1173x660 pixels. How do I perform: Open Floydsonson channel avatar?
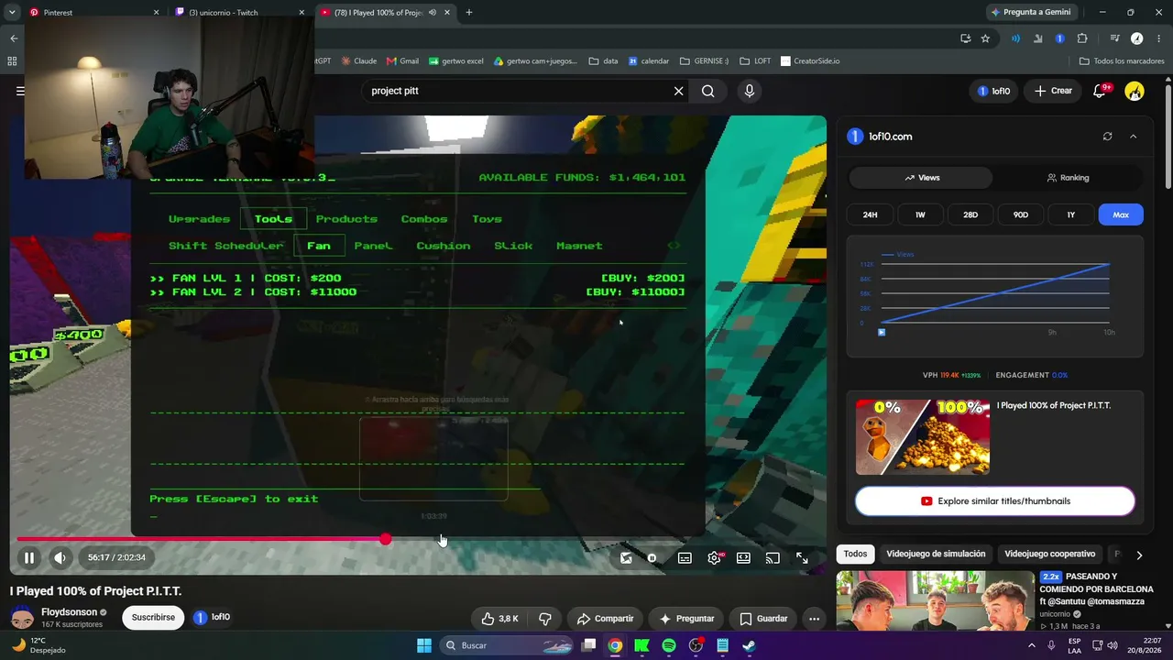click(22, 617)
